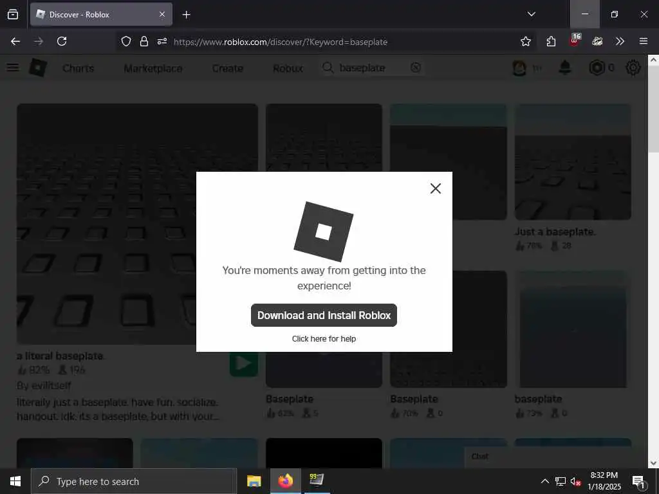Image resolution: width=659 pixels, height=494 pixels.
Task: Open the muted volume tray icon
Action: (x=576, y=481)
